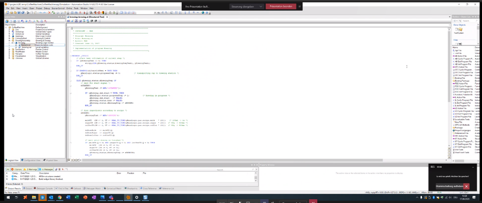The image size is (482, 203).
Task: Expand the FeederArm tree node
Action: point(10,50)
